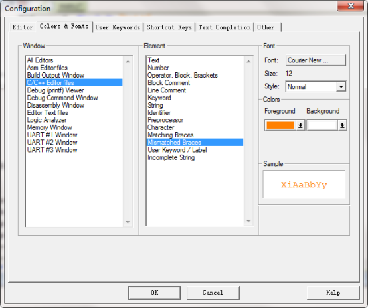The image size is (368, 308).
Task: Select the Colors & Fonts tab
Action: click(64, 27)
